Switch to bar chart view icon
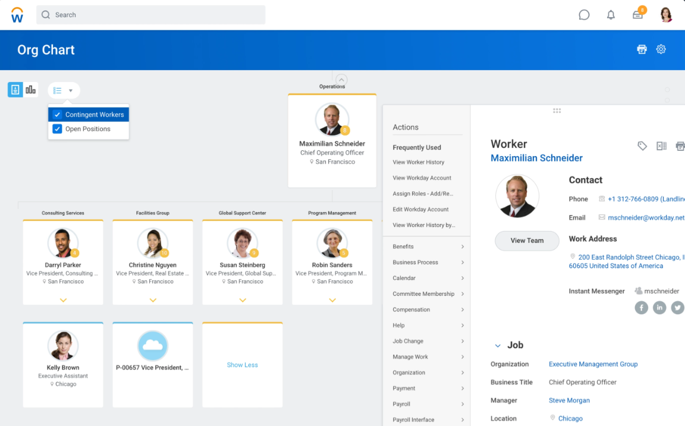This screenshot has height=426, width=685. tap(30, 90)
